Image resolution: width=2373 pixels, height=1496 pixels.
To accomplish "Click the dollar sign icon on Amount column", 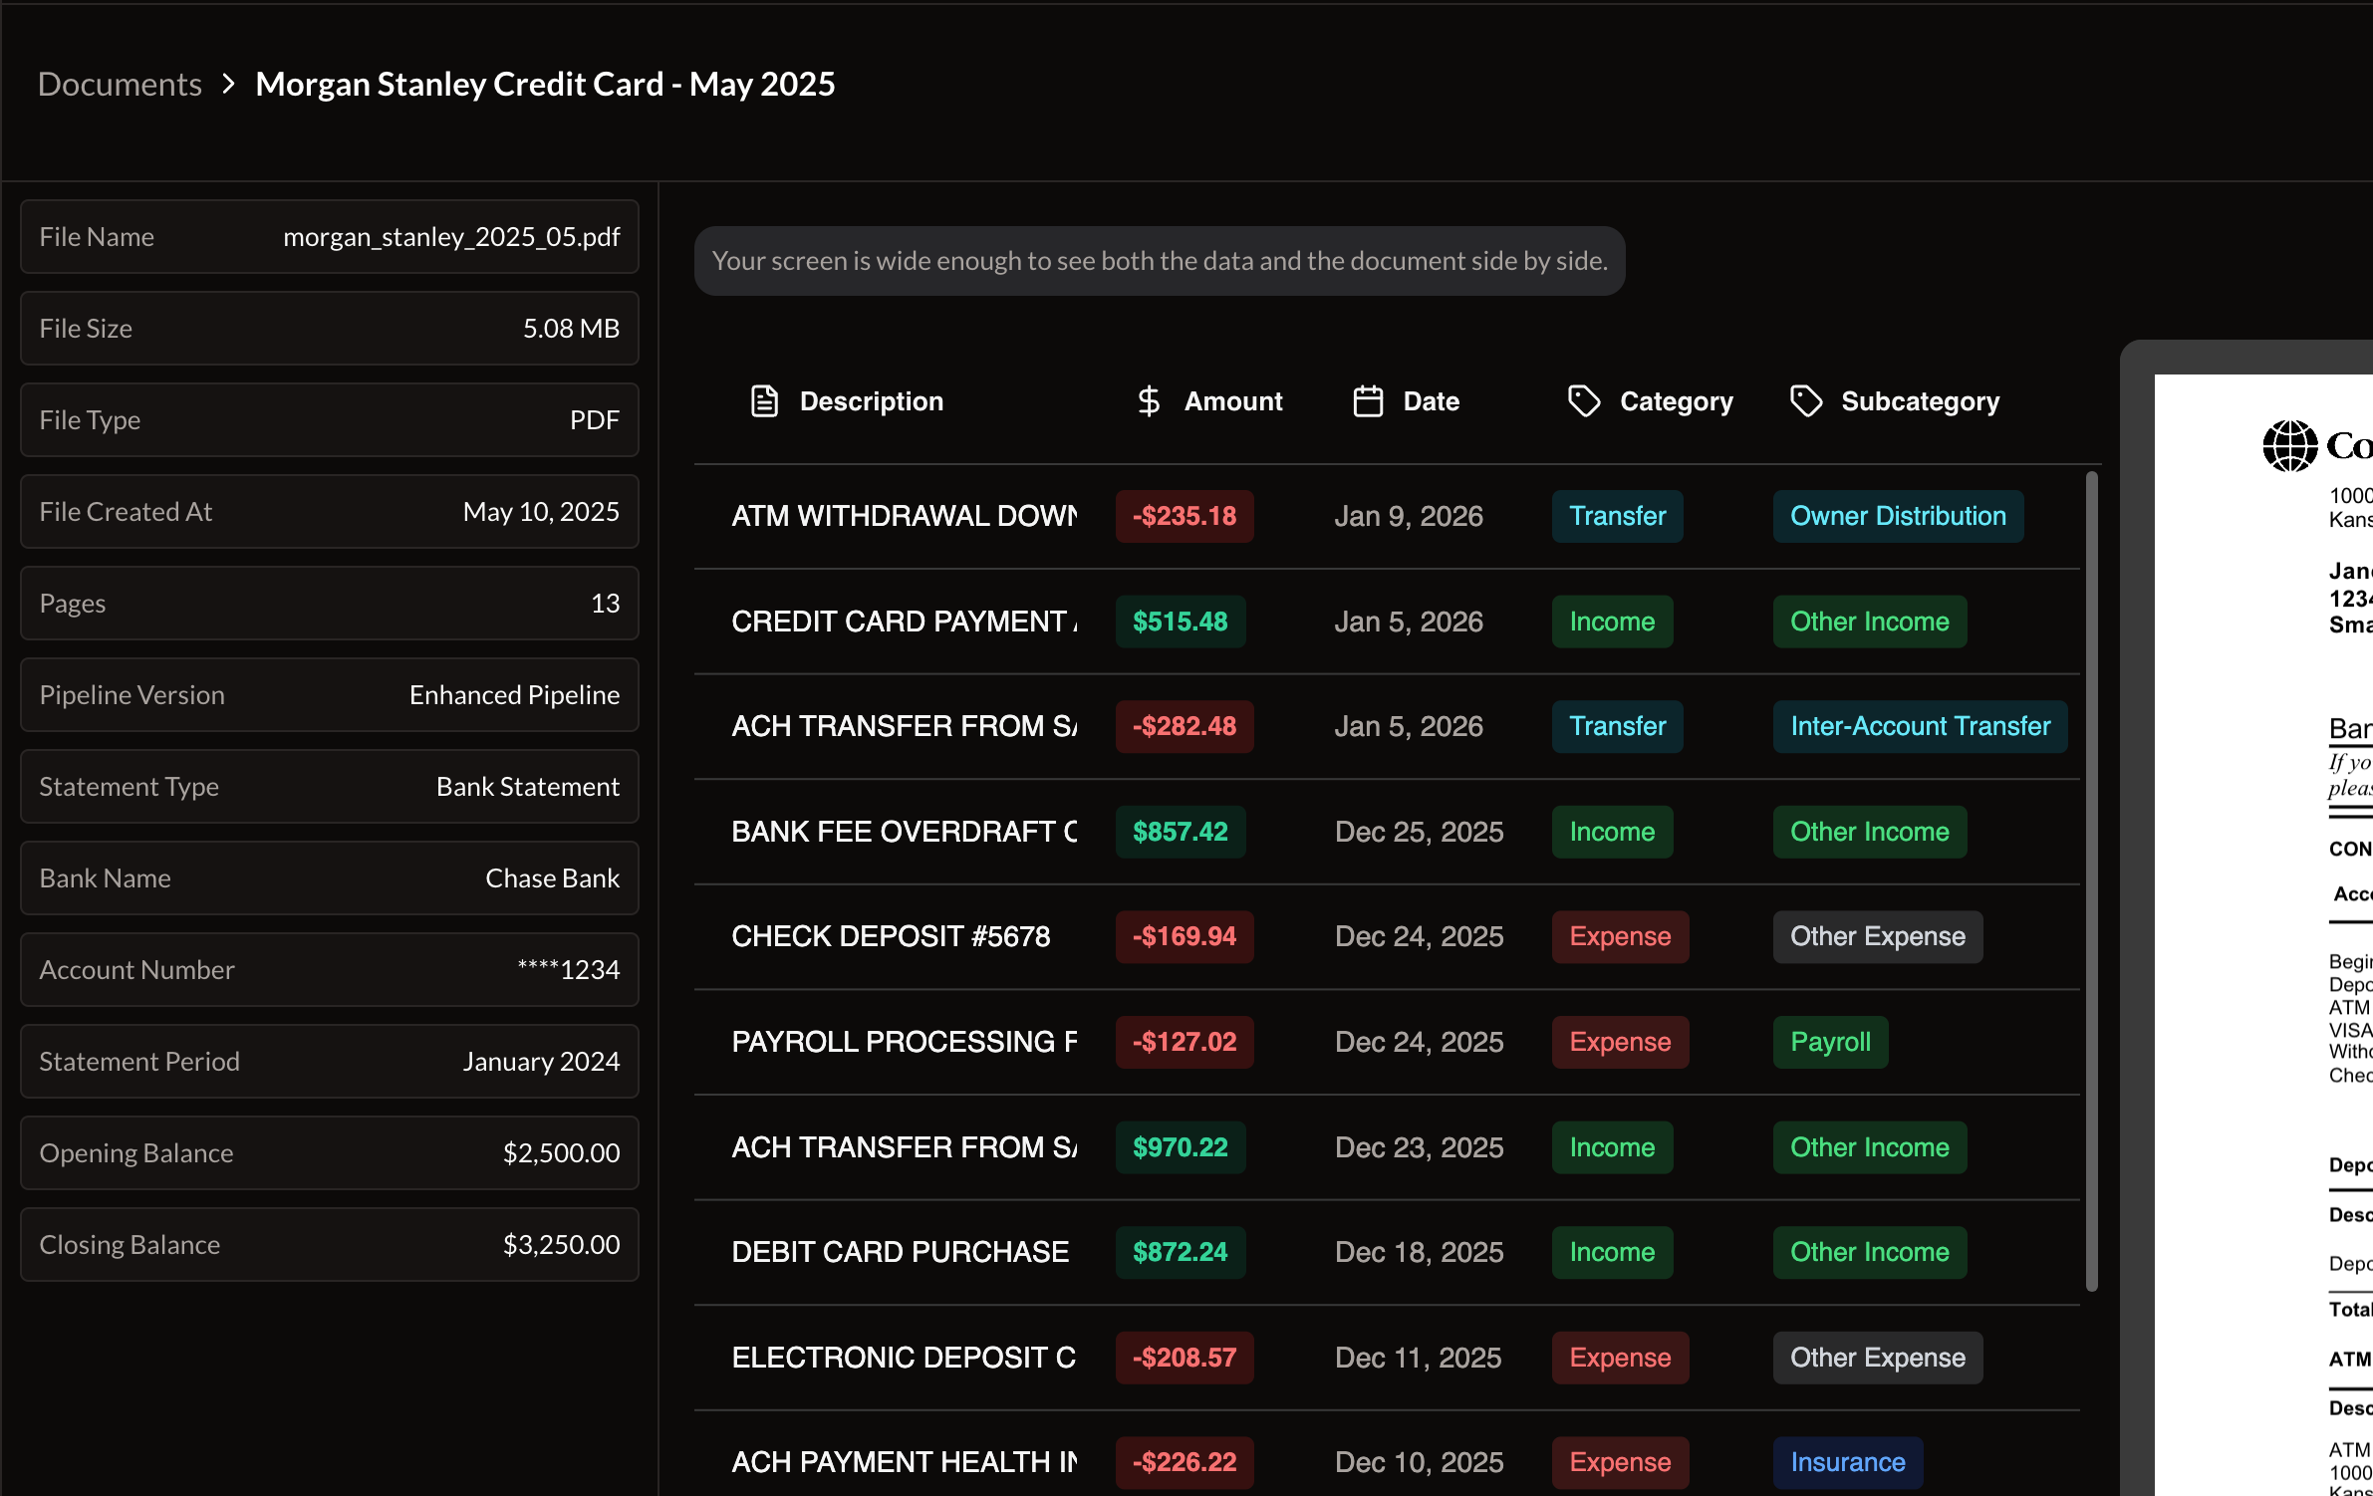I will pos(1150,400).
